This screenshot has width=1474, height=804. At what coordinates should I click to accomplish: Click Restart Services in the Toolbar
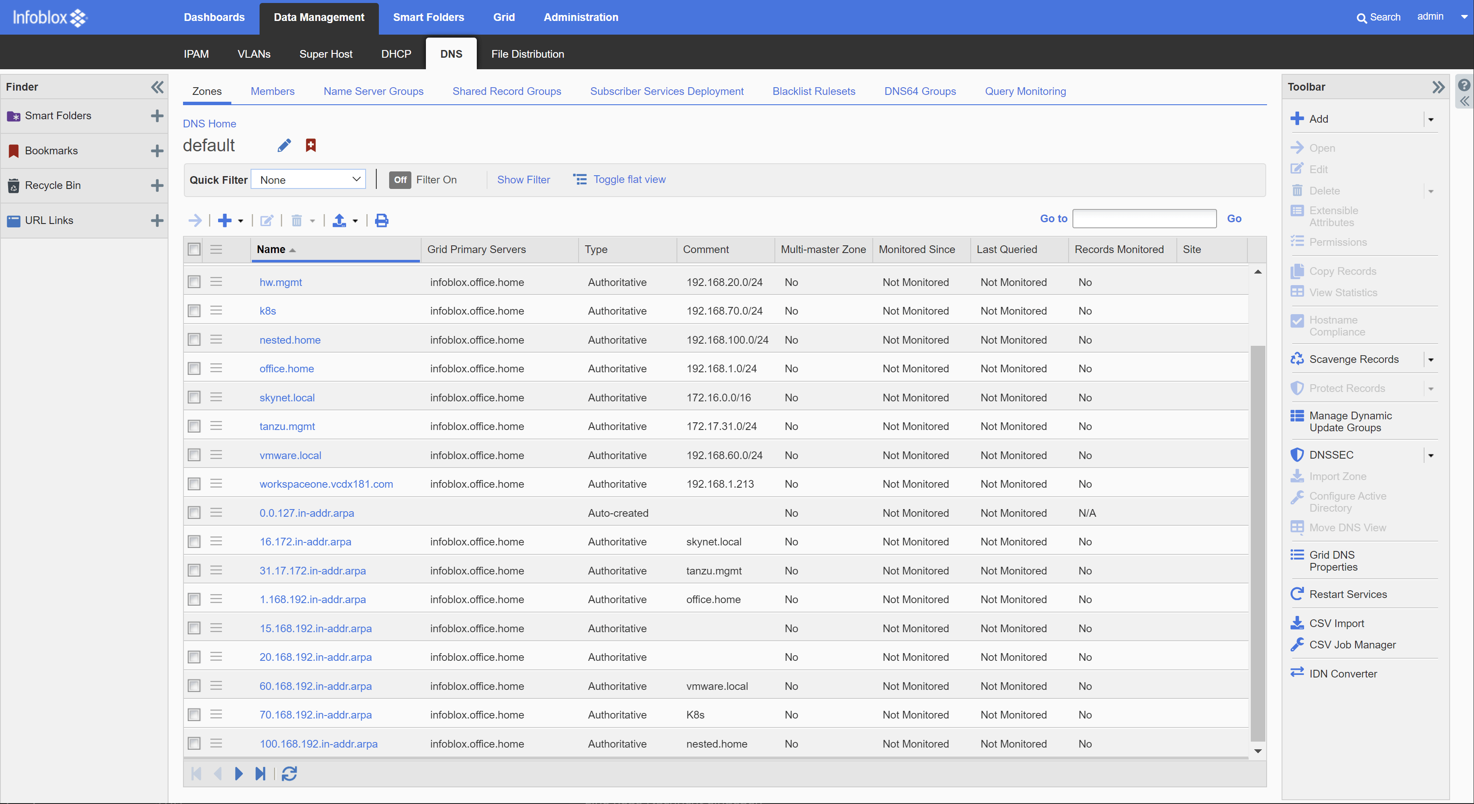tap(1347, 594)
